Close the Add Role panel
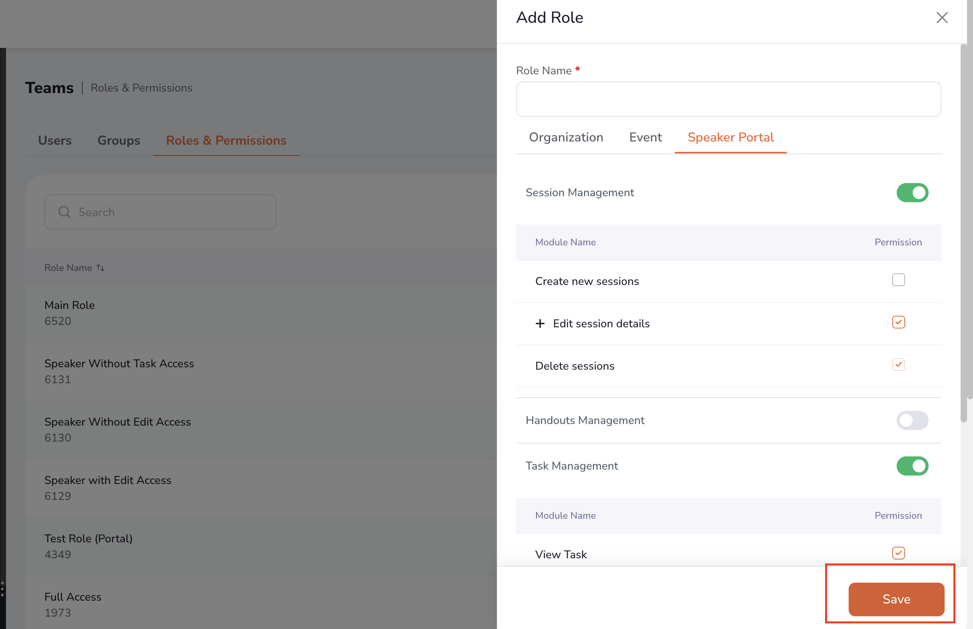Viewport: 973px width, 629px height. coord(941,18)
